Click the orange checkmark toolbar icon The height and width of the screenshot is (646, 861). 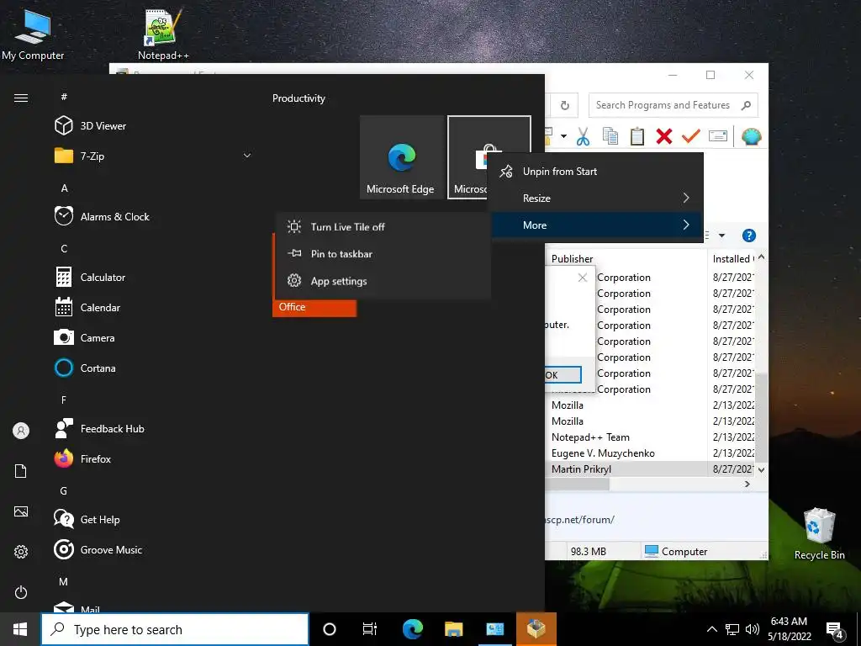pyautogui.click(x=691, y=136)
